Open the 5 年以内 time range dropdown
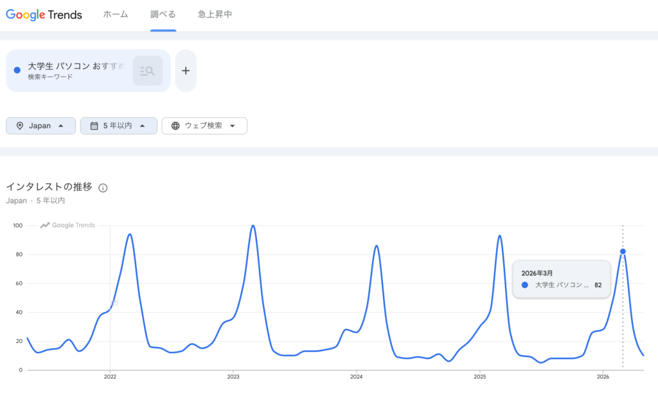This screenshot has width=658, height=393. click(x=119, y=126)
